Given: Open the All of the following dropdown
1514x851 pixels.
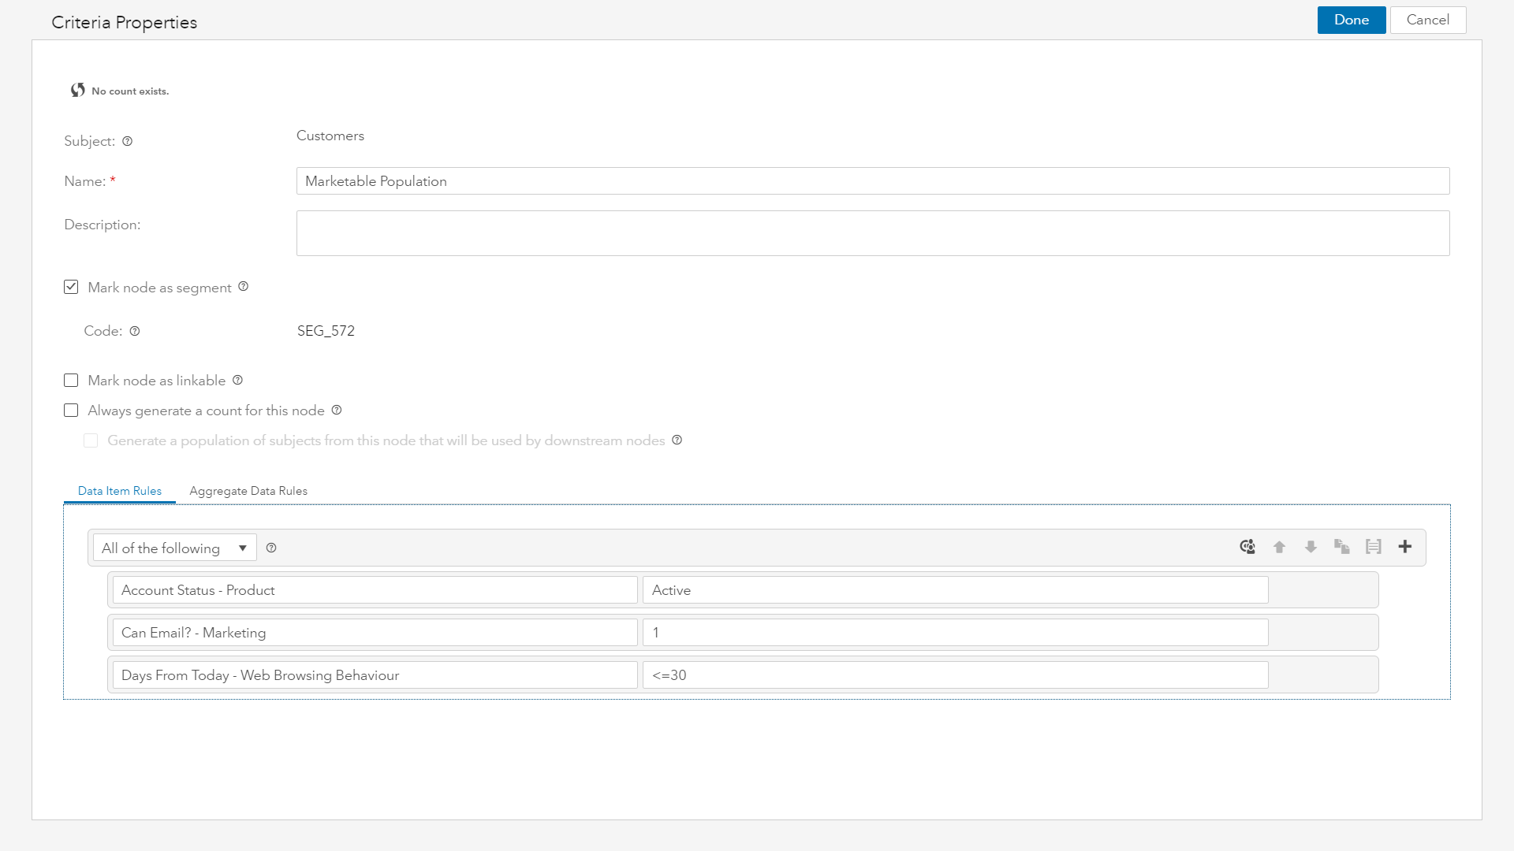Looking at the screenshot, I should [x=175, y=548].
